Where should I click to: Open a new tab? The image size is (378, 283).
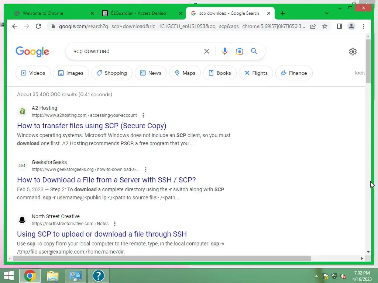(x=283, y=13)
